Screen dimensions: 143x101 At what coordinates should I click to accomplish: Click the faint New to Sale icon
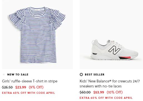click(x=4, y=74)
